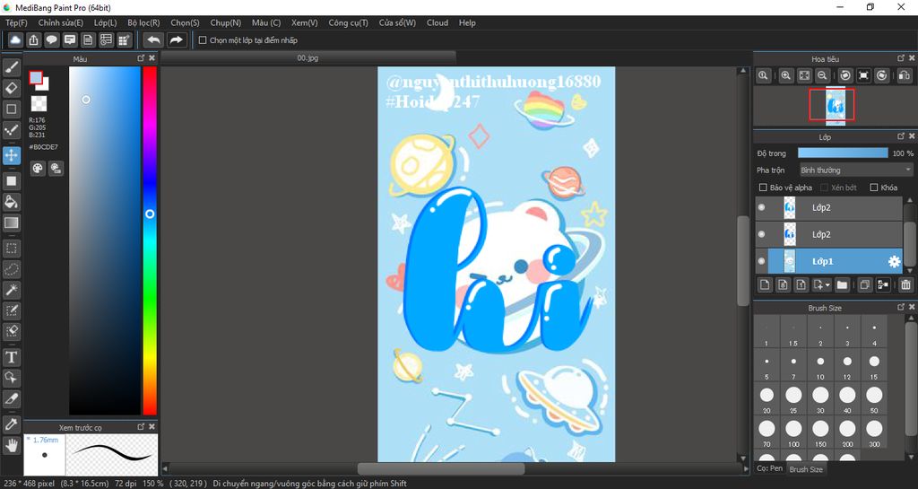Image resolution: width=918 pixels, height=489 pixels.
Task: Choose brush size 300
Action: point(874,432)
